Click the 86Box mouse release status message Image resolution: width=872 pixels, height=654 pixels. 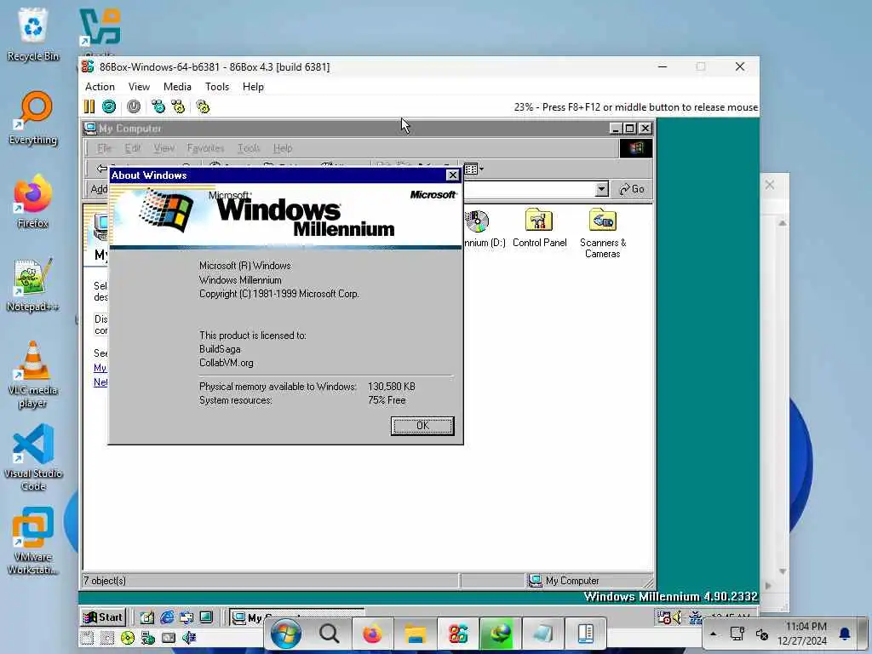635,106
